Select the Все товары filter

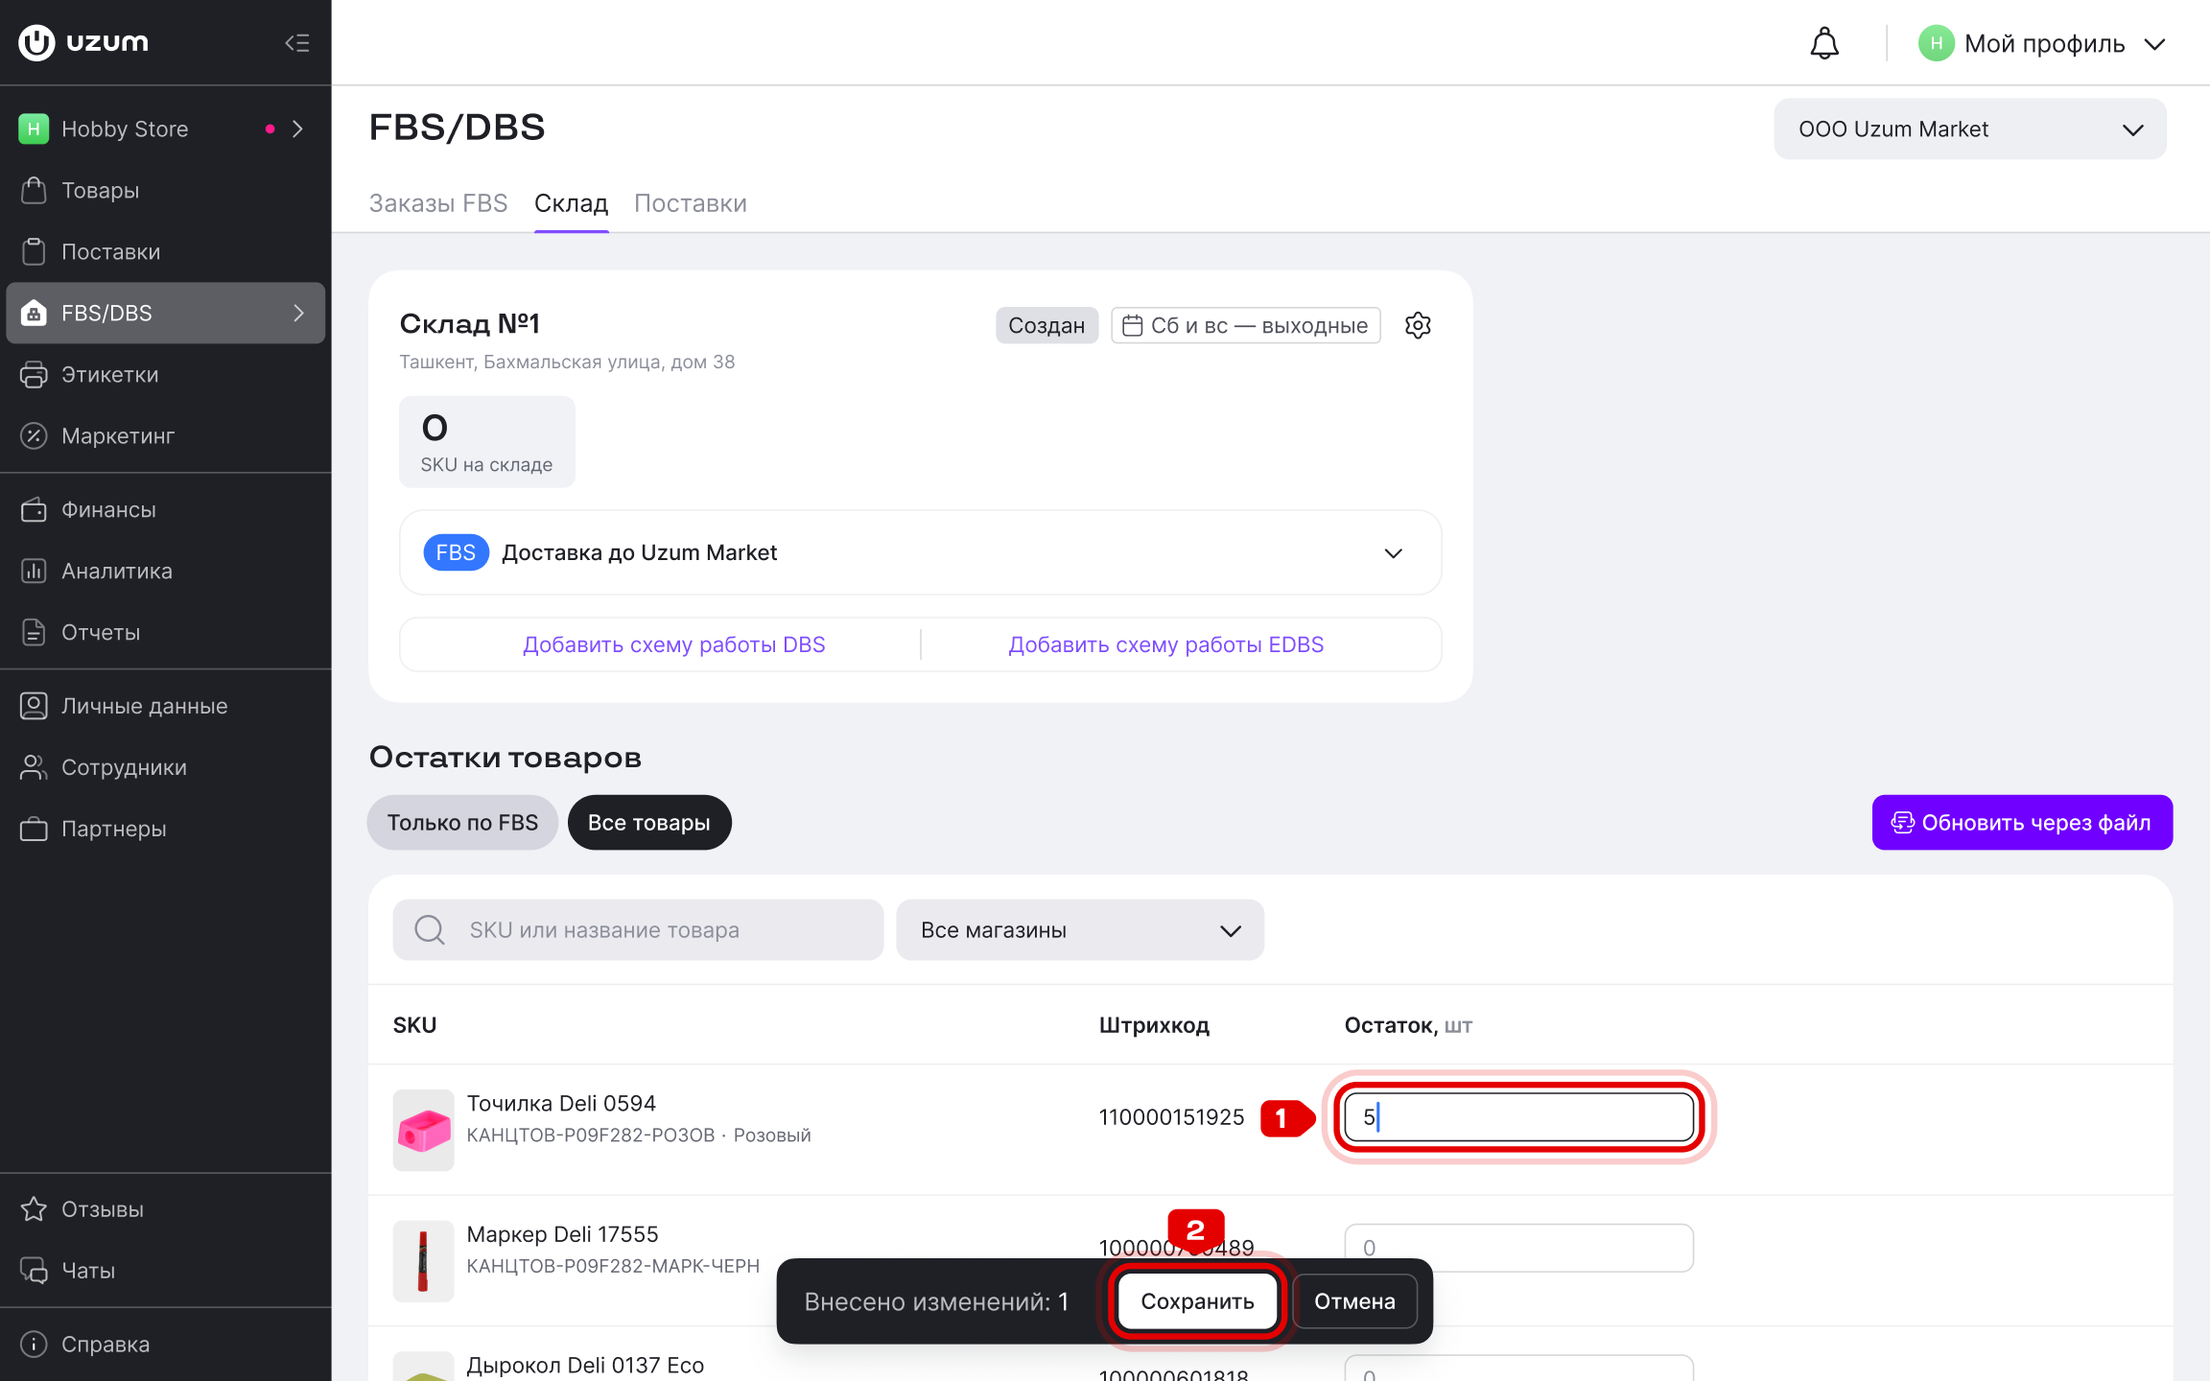tap(649, 822)
